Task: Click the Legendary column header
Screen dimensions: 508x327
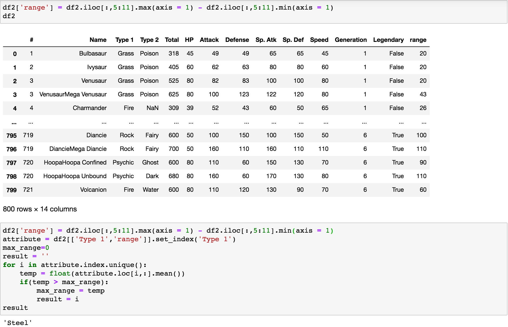Action: coord(388,40)
